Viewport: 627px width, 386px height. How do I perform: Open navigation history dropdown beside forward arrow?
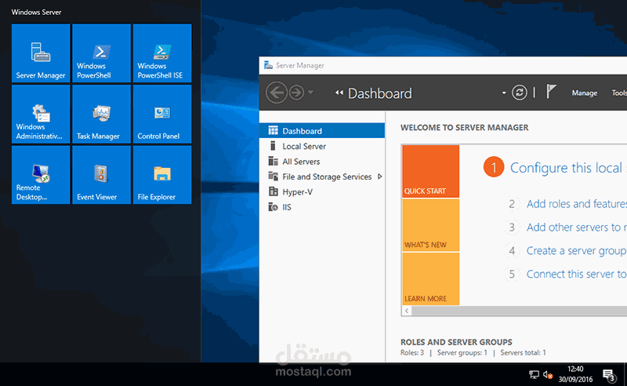(x=310, y=93)
